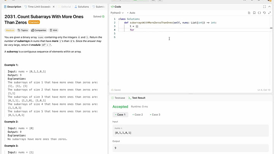Click the Solved status checkmark
Viewport: 274px width, 154px height.
103,16
